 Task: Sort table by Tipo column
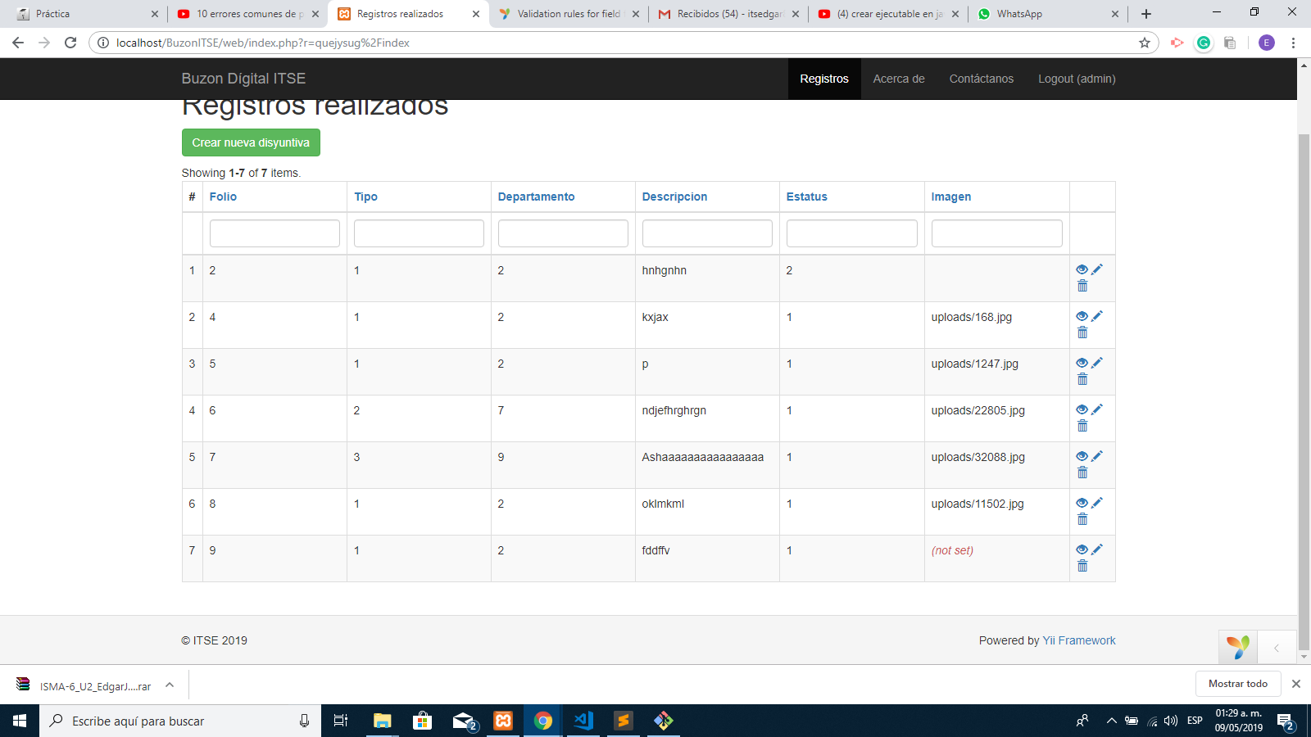(x=365, y=197)
